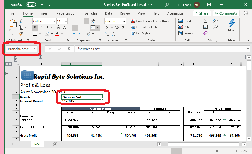Click Find & Select magnifier icon
The image size is (252, 154).
tap(216, 27)
